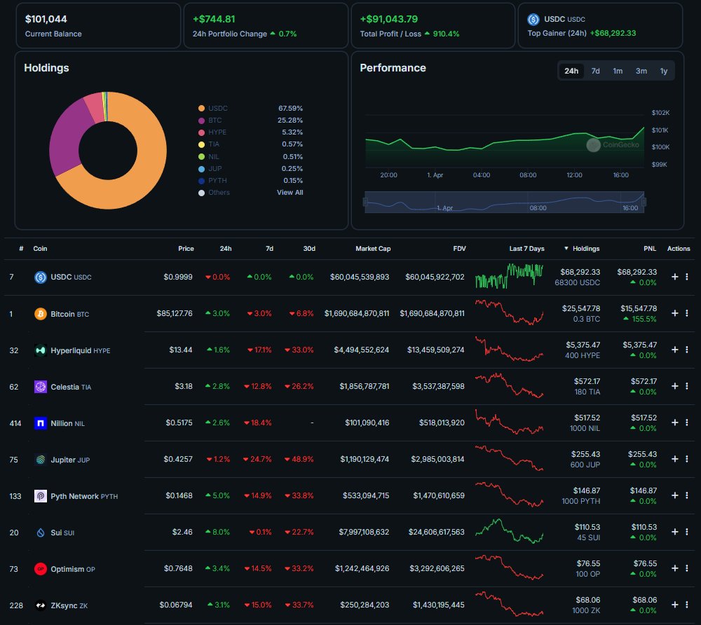Image resolution: width=701 pixels, height=625 pixels.
Task: Toggle NIL green legend entry
Action: point(209,157)
